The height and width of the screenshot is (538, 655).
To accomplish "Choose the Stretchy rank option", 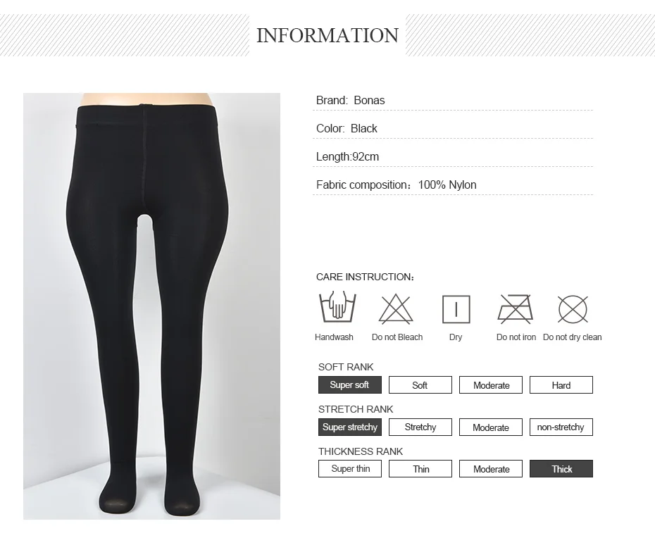I will tap(420, 427).
